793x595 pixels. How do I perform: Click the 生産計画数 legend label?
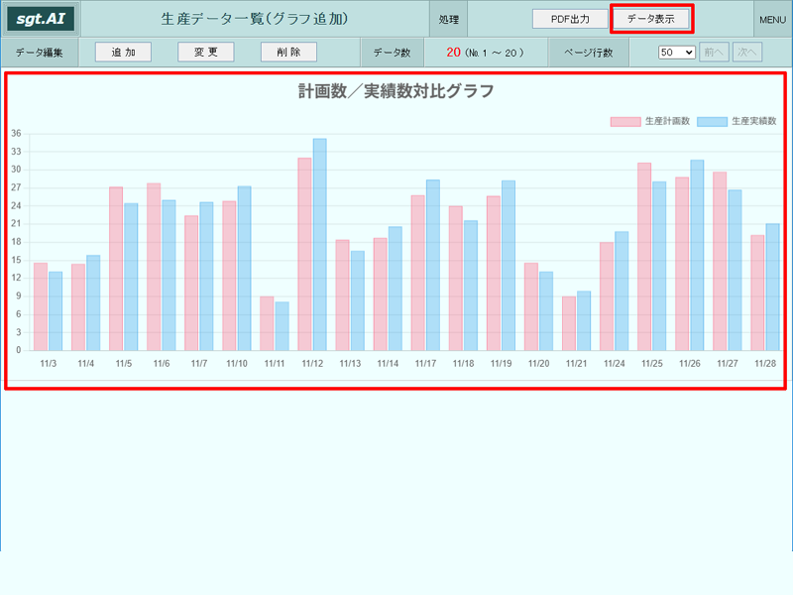667,121
